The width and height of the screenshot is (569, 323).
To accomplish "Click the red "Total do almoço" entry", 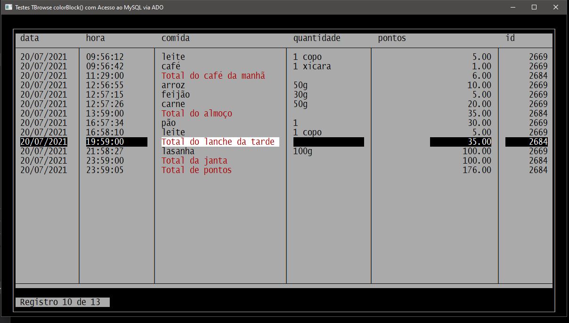I will [196, 114].
